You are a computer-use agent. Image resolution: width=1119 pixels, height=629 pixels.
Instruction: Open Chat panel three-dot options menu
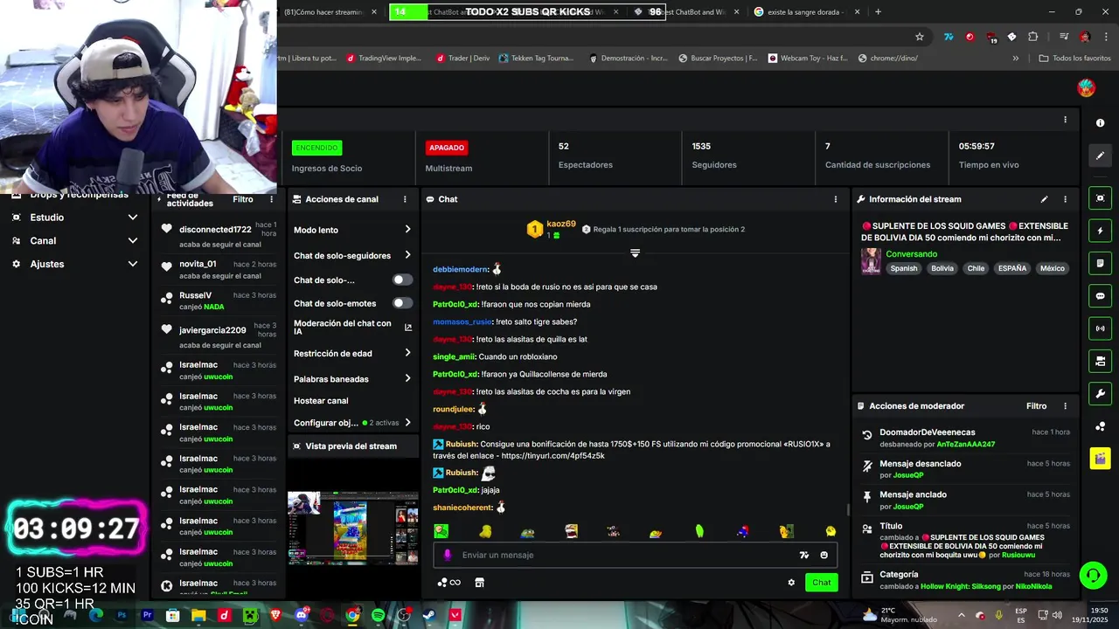point(835,199)
